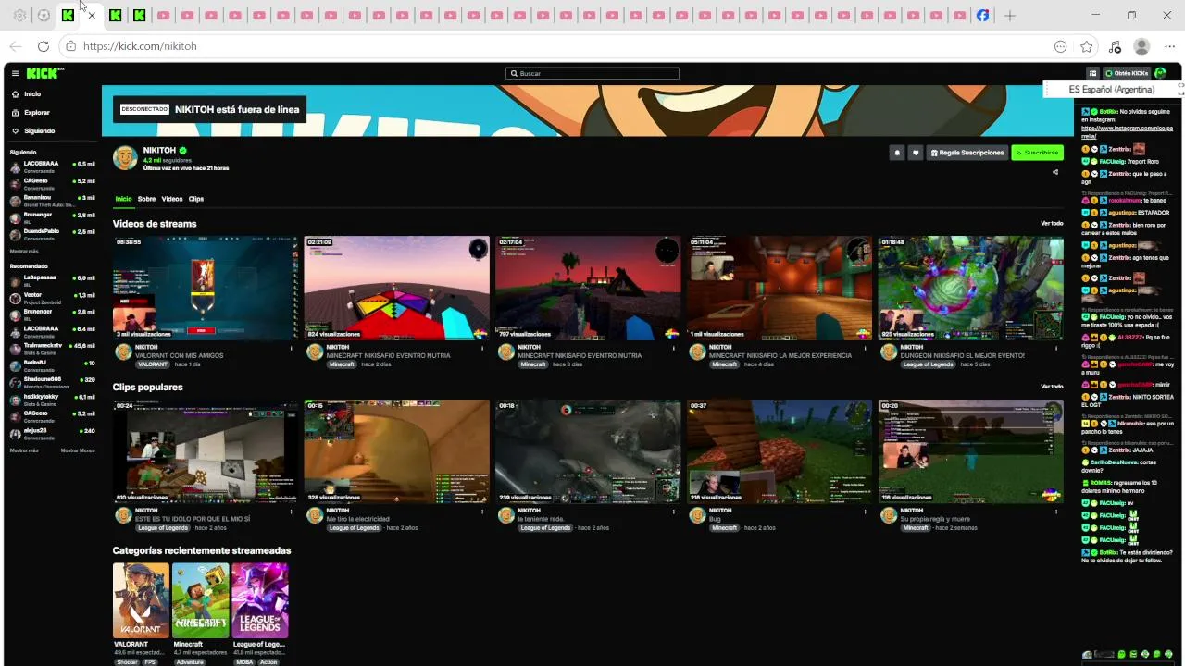Open options menu for 'Me tiro la electricidad' clip
This screenshot has width=1185, height=666.
pyautogui.click(x=483, y=512)
